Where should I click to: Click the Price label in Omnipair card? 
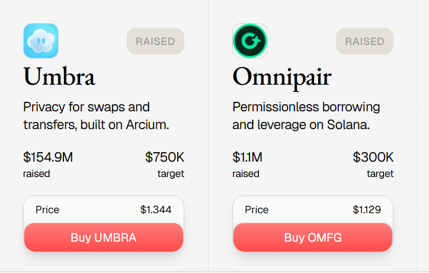[257, 210]
